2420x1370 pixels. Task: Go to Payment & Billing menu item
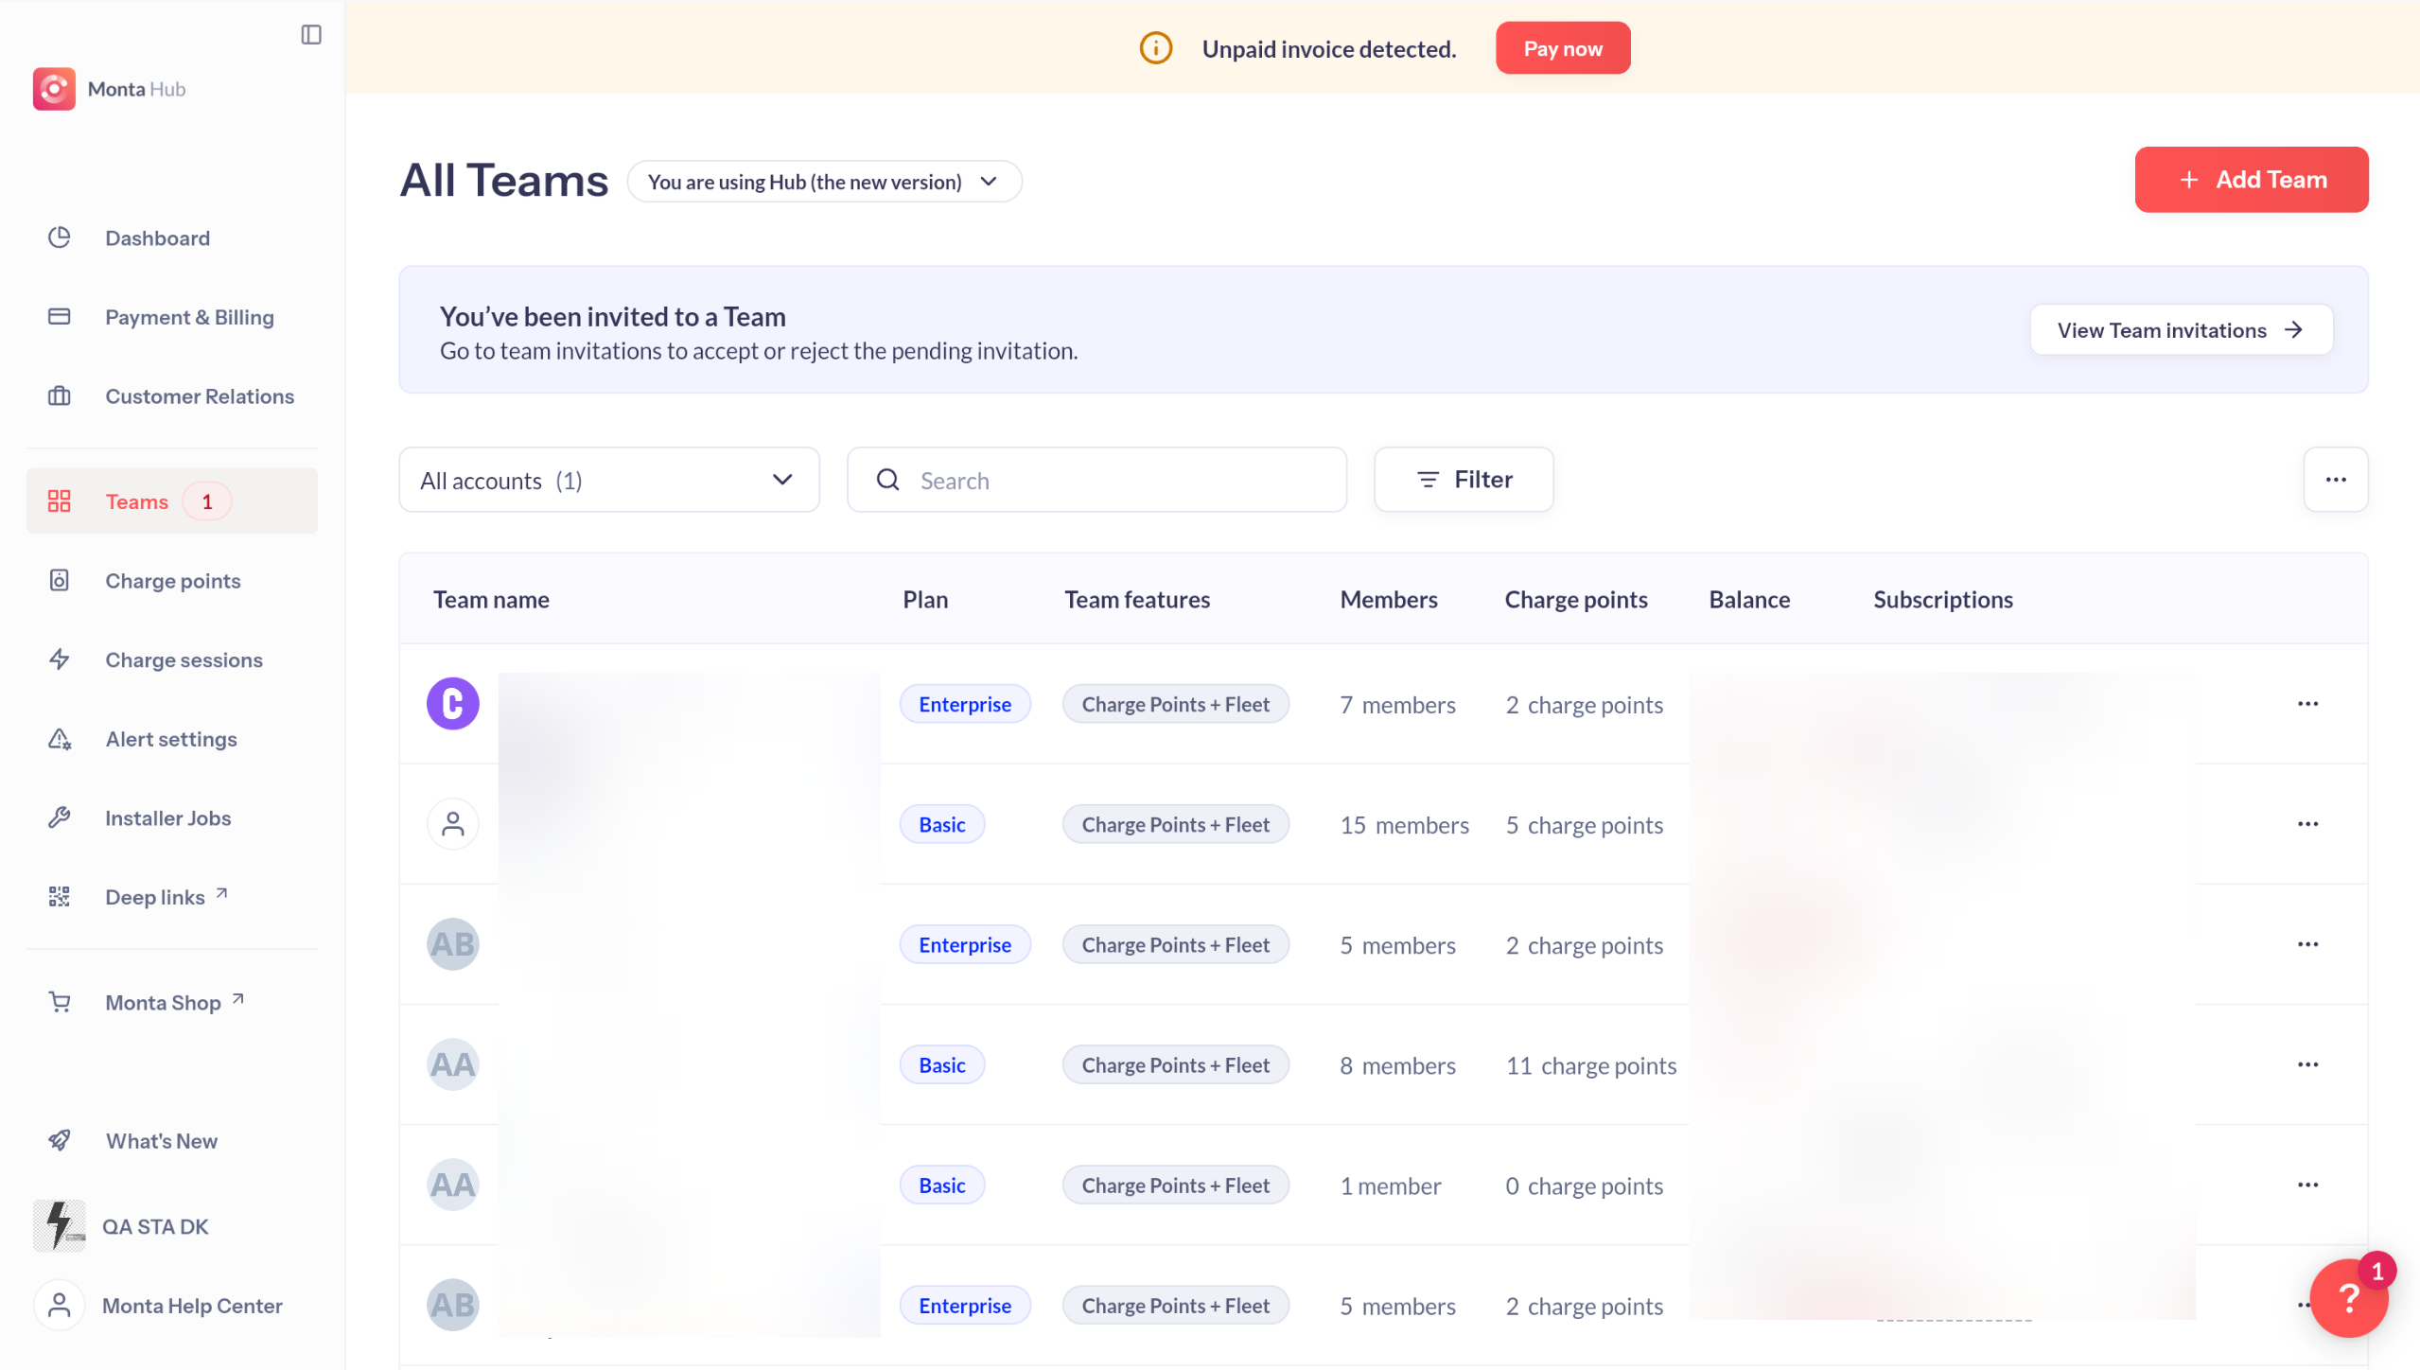click(x=189, y=317)
